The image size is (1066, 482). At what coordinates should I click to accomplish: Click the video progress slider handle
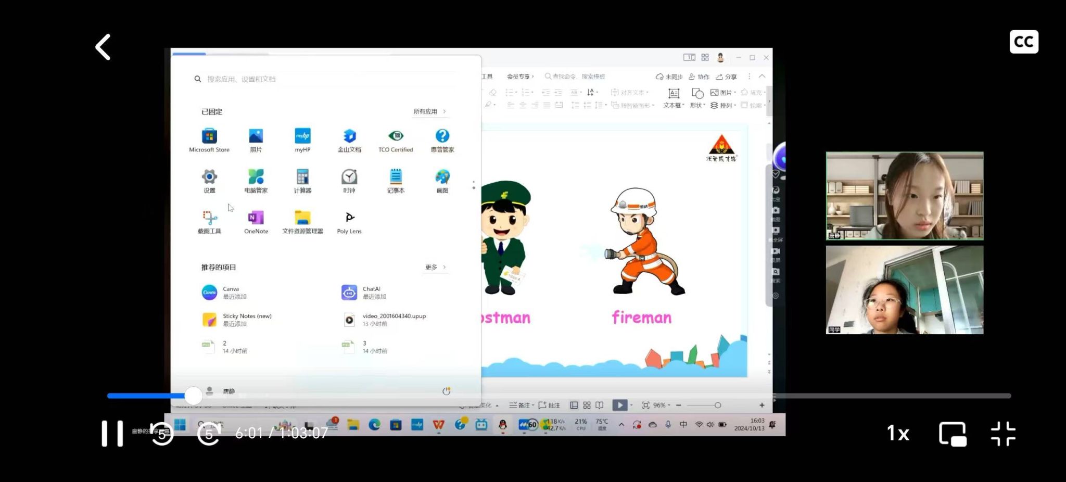(x=194, y=396)
